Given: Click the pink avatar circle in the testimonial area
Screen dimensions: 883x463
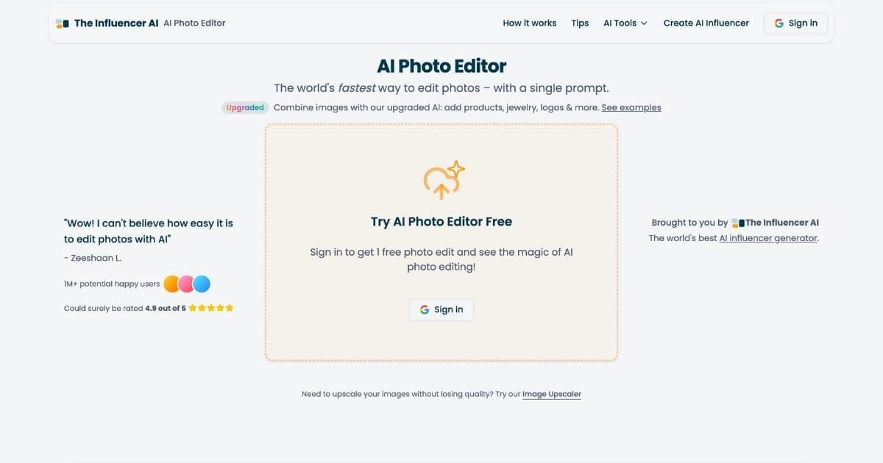Looking at the screenshot, I should [x=185, y=283].
